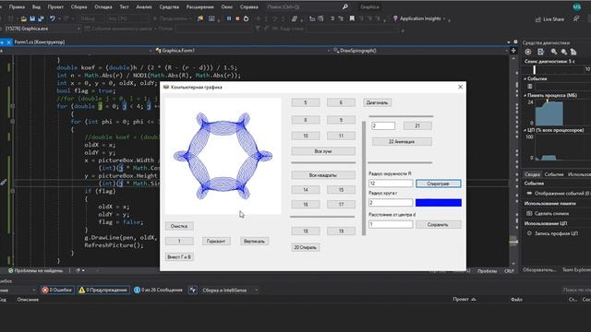Click the error list filter icon
This screenshot has width=591, height=332.
point(193,290)
